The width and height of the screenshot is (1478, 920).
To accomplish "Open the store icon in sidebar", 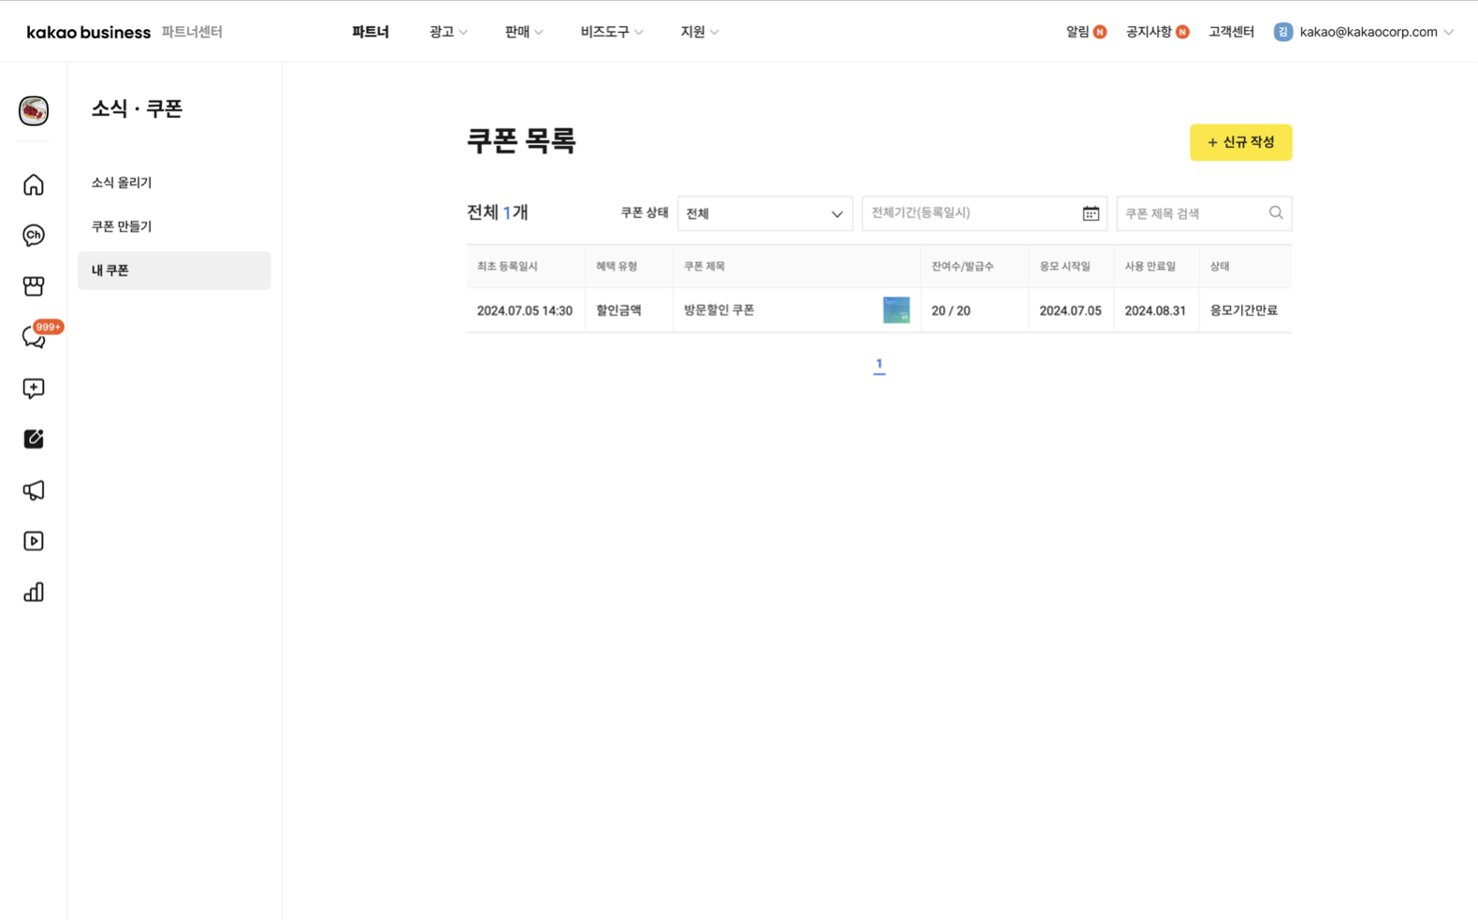I will coord(34,286).
